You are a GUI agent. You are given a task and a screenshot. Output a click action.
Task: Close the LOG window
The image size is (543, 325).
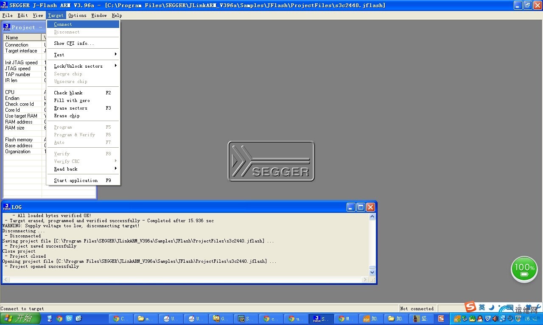(370, 207)
